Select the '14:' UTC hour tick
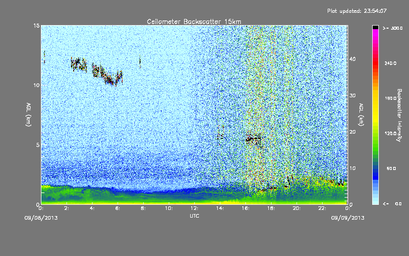This screenshot has height=256, width=409. [x=220, y=208]
